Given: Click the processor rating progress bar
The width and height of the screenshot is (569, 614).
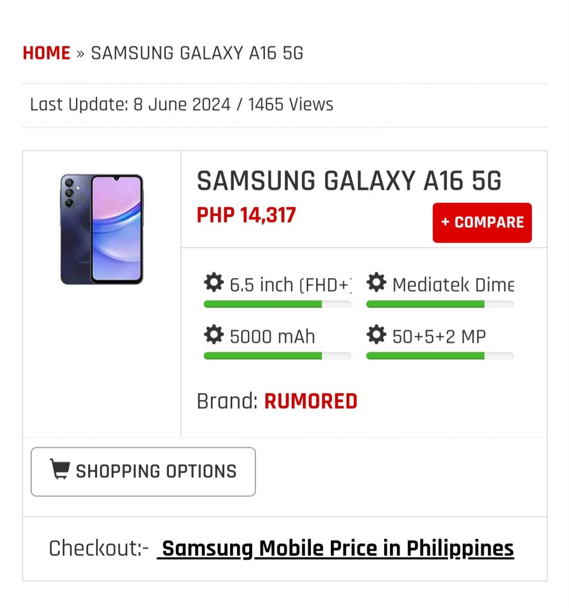Looking at the screenshot, I should (440, 304).
